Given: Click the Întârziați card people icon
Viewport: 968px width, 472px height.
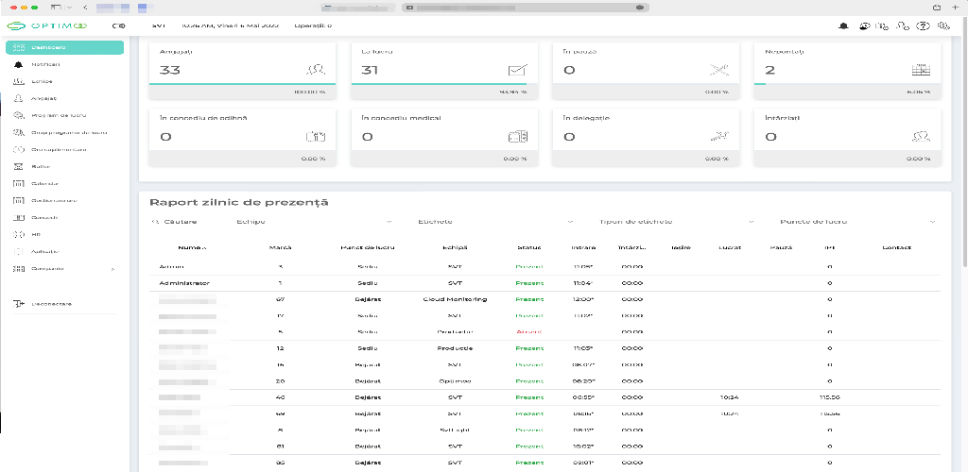Looking at the screenshot, I should tap(921, 137).
